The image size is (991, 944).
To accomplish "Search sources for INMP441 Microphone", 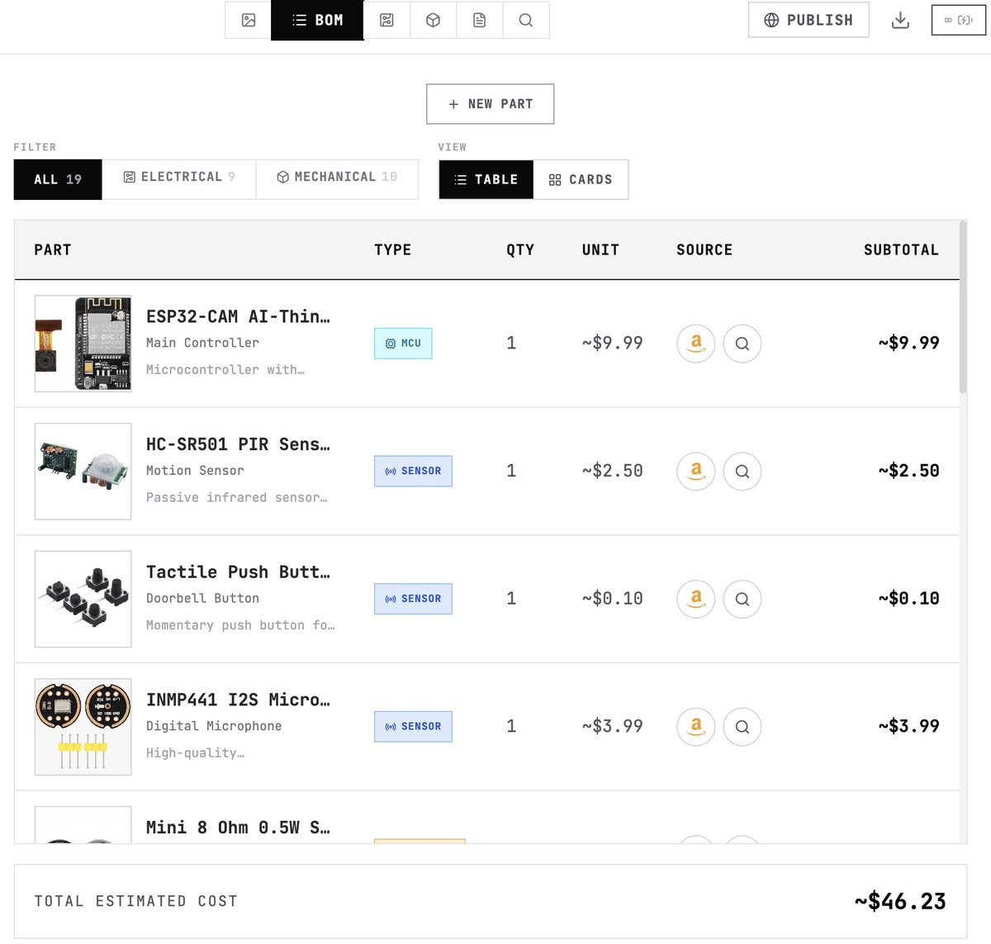I will (x=742, y=727).
